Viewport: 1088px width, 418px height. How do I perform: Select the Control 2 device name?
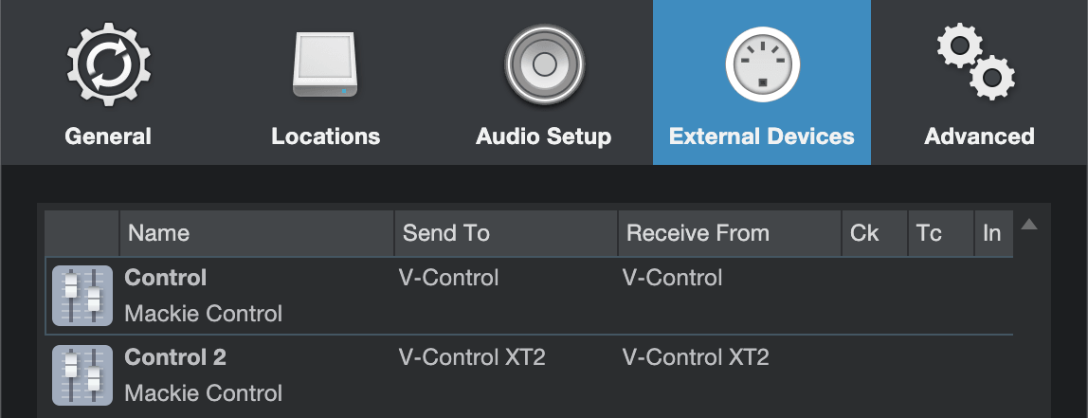[x=175, y=357]
